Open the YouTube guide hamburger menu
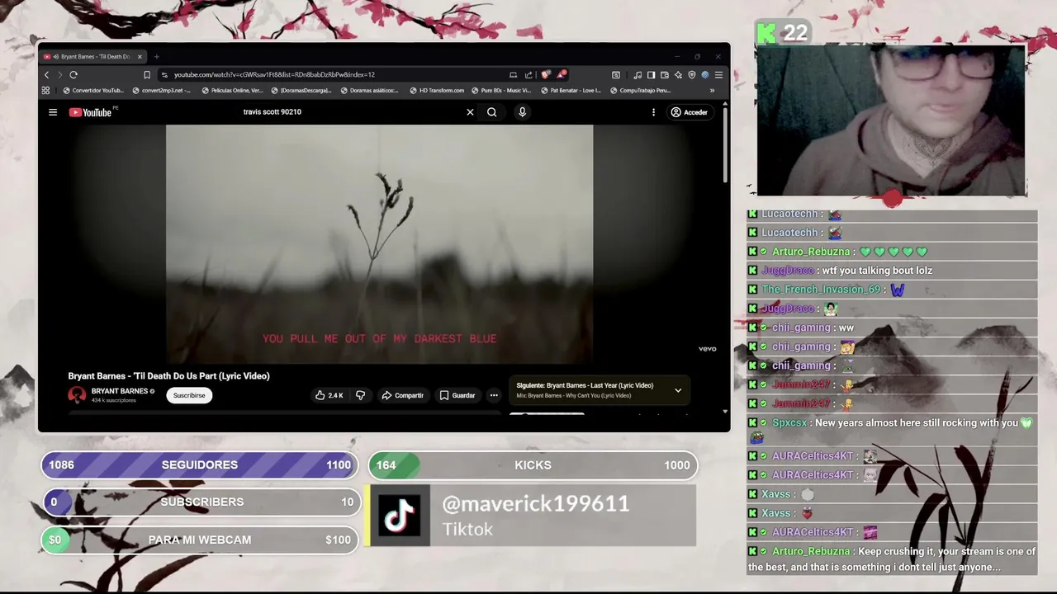 (53, 112)
